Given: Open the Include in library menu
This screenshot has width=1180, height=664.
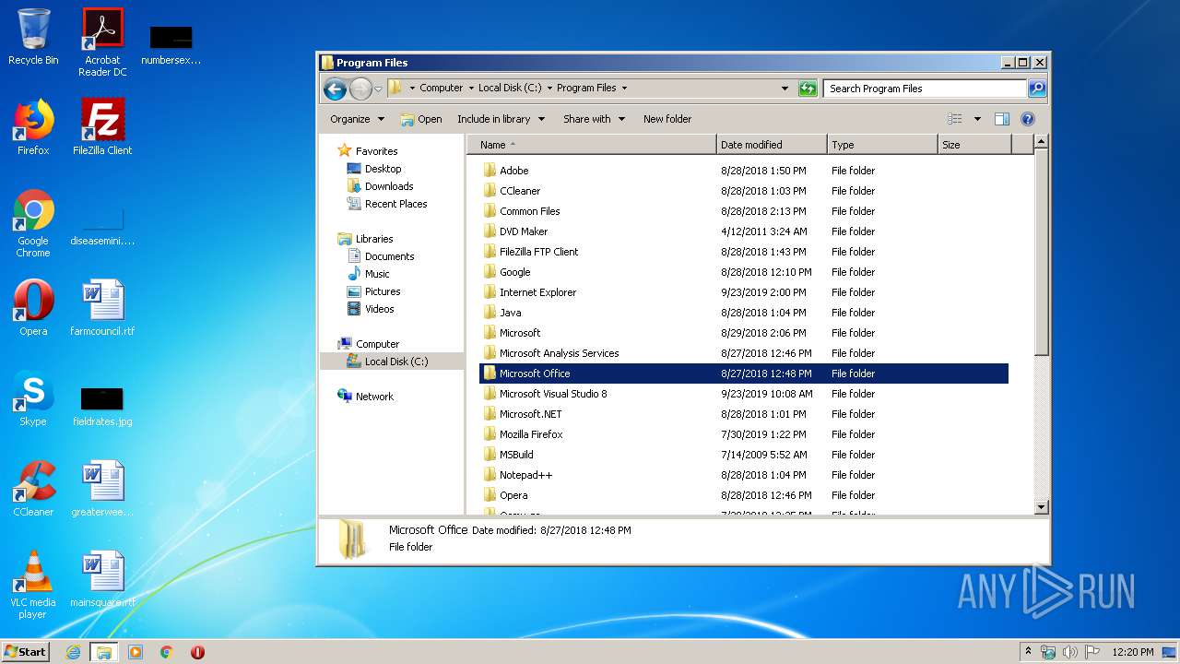Looking at the screenshot, I should tap(501, 119).
